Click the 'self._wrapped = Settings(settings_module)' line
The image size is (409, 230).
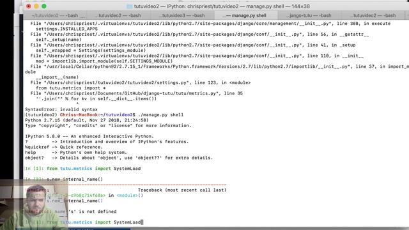[91, 50]
